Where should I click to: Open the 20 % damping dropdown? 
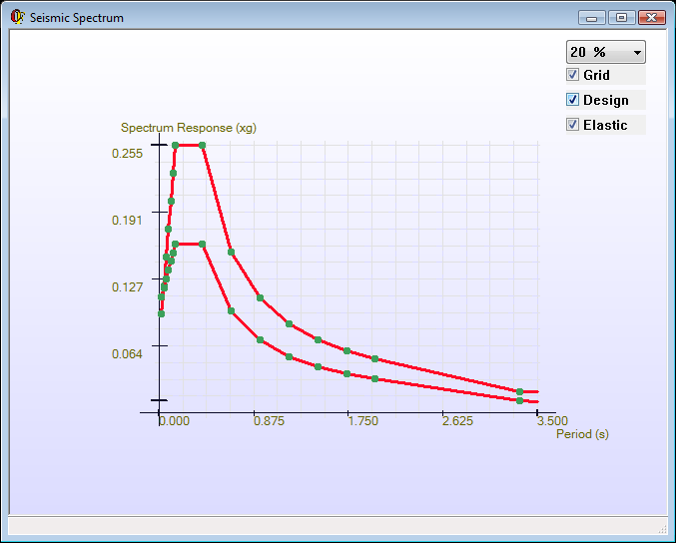606,52
